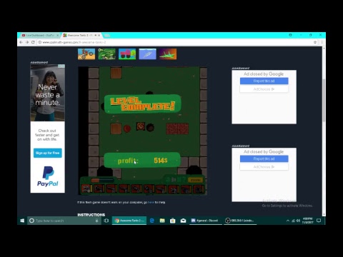Go back with the browser back arrow
This screenshot has width=343, height=257.
[21, 42]
